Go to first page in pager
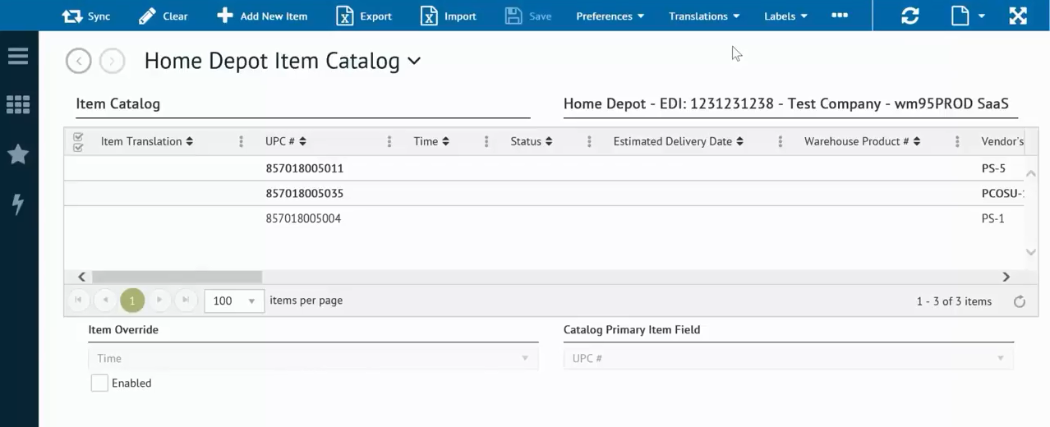Viewport: 1050px width, 427px height. (x=78, y=301)
